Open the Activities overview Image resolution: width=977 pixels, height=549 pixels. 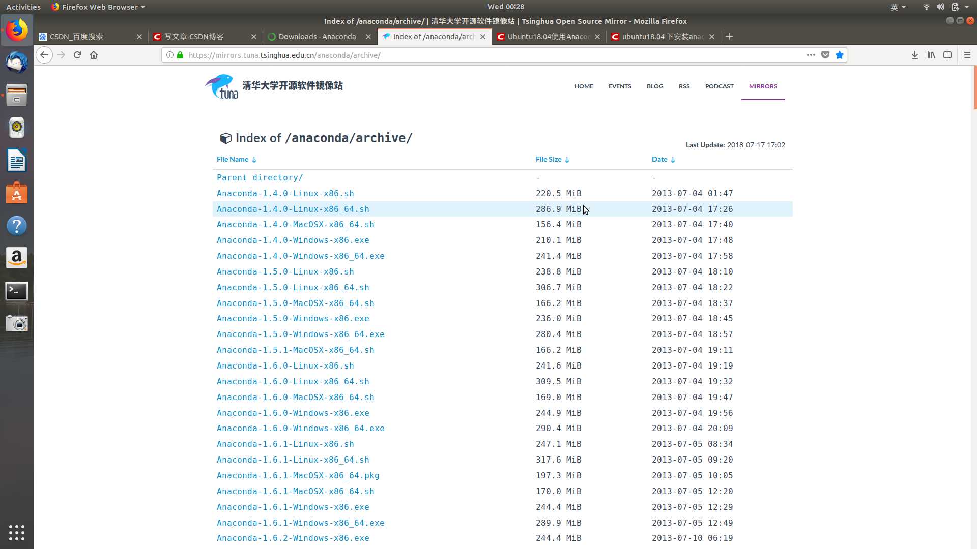coord(23,7)
